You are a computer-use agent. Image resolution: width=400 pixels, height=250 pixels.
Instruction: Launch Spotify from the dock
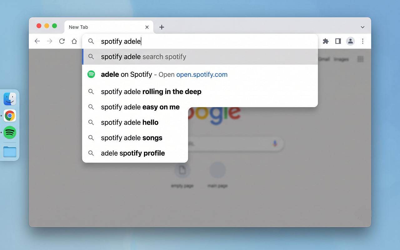(x=10, y=133)
